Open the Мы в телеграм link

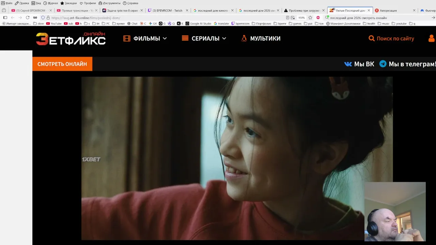[x=407, y=64]
